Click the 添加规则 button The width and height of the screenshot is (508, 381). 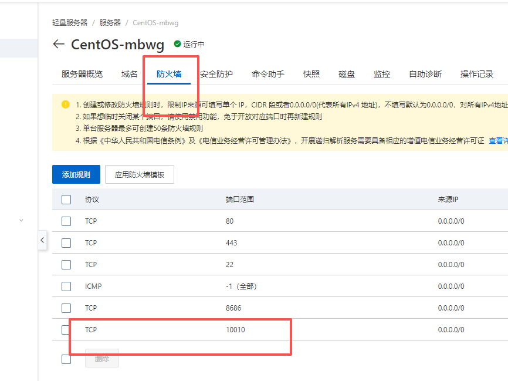[x=76, y=174]
